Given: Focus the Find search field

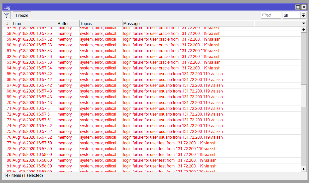Looking at the screenshot, I should [271, 15].
